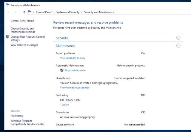Screen dimensions: 191x132
Task: Open View homegroup settings link
Action: [75, 88]
